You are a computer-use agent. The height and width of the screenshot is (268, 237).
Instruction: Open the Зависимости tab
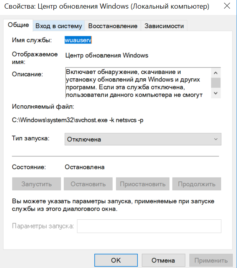coord(164,26)
